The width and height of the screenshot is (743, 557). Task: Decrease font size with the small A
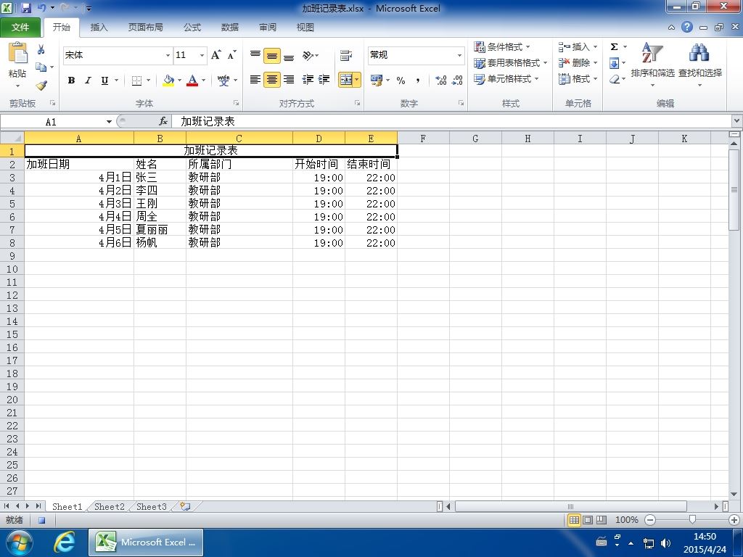pos(231,55)
